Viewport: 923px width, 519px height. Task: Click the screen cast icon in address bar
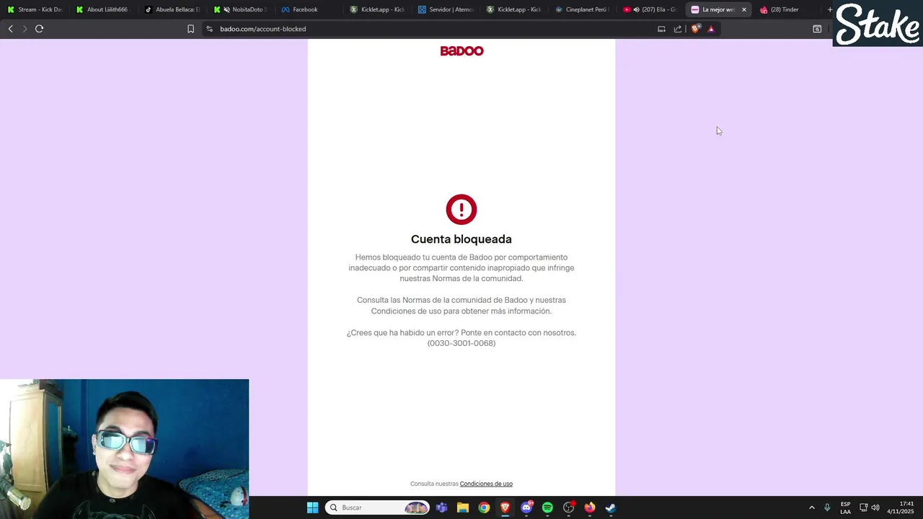click(x=661, y=29)
